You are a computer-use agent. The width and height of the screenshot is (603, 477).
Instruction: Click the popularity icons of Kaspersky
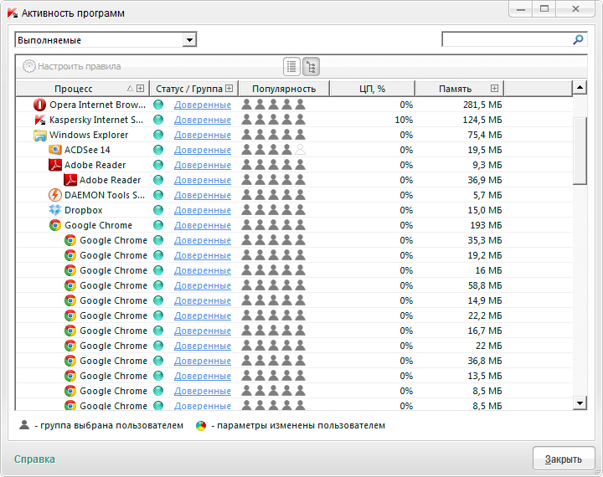(273, 120)
